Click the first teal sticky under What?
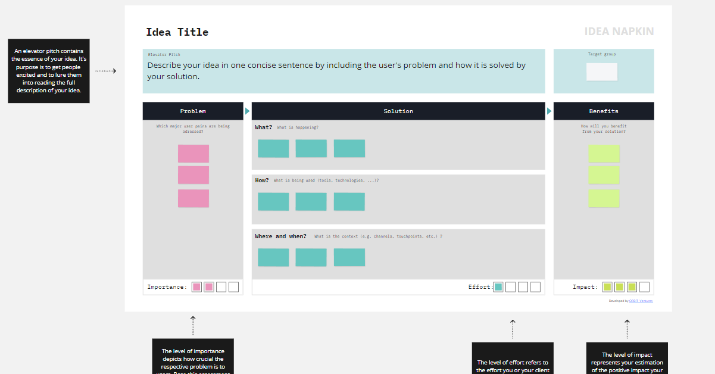The height and width of the screenshot is (374, 715). (x=273, y=148)
